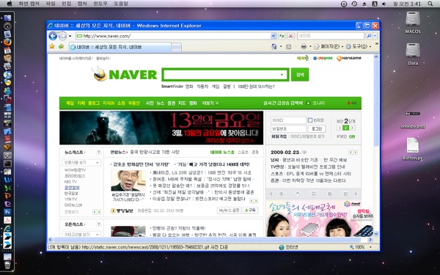Click the empty new tab button
Image resolution: width=440 pixels, height=275 pixels.
pyautogui.click(x=176, y=47)
